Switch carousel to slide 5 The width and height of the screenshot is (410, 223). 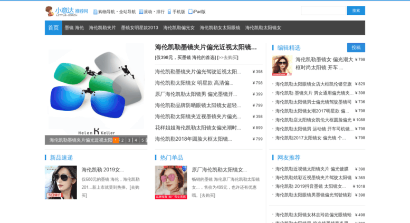coord(143,140)
